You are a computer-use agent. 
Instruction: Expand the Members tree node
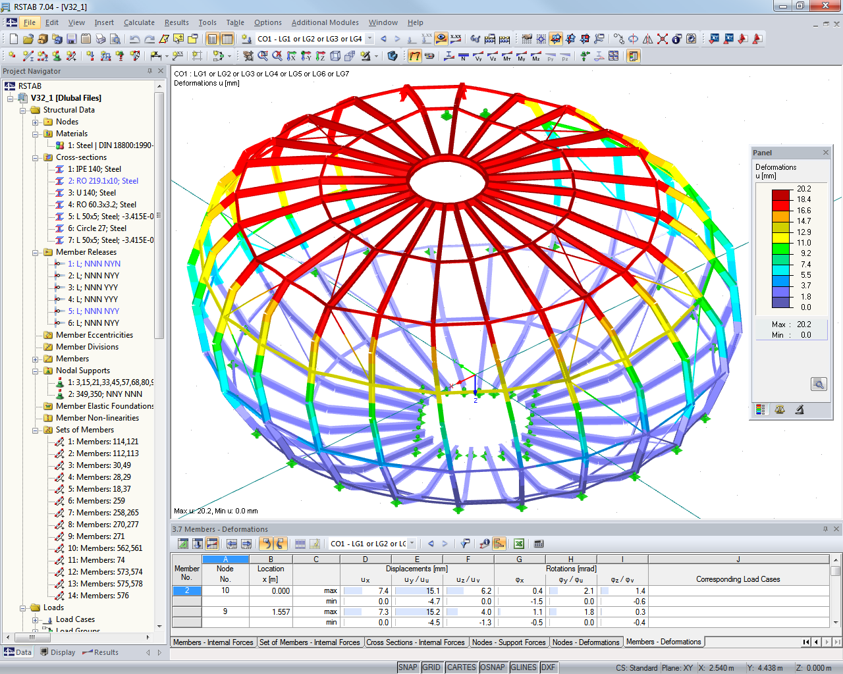[36, 359]
